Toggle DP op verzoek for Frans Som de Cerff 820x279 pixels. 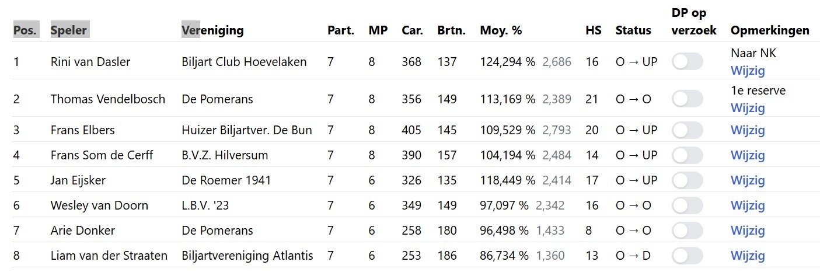(687, 155)
